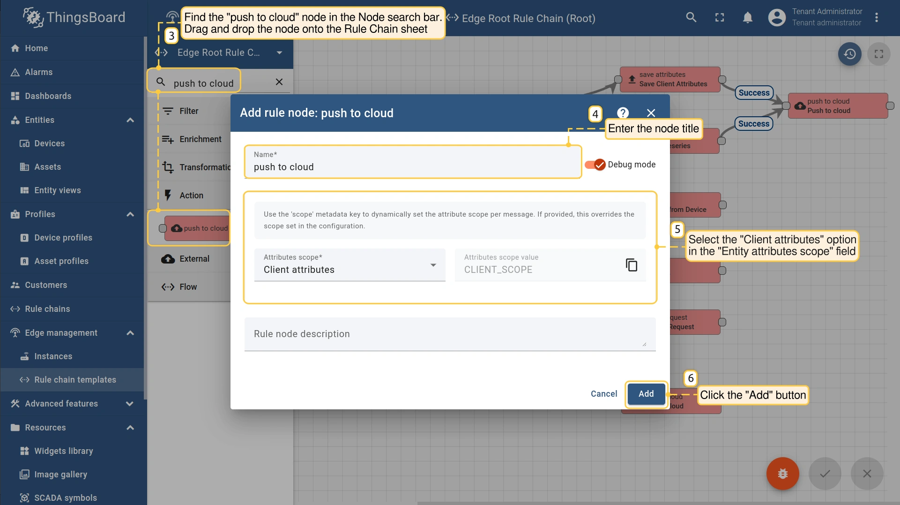The image size is (900, 505).
Task: Click the notifications bell icon
Action: tap(747, 18)
